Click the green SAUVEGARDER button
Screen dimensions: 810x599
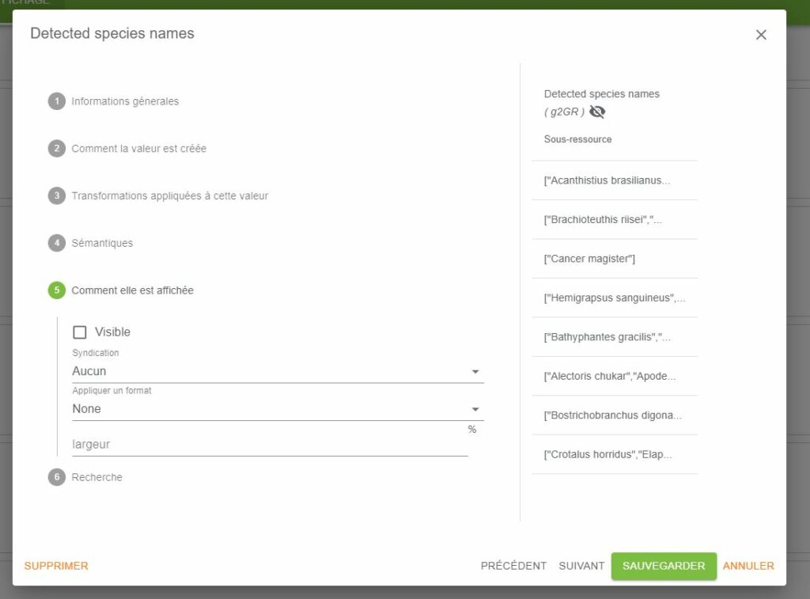click(x=664, y=566)
